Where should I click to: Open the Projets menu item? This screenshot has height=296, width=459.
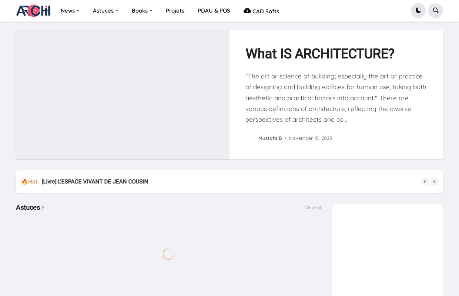point(175,11)
